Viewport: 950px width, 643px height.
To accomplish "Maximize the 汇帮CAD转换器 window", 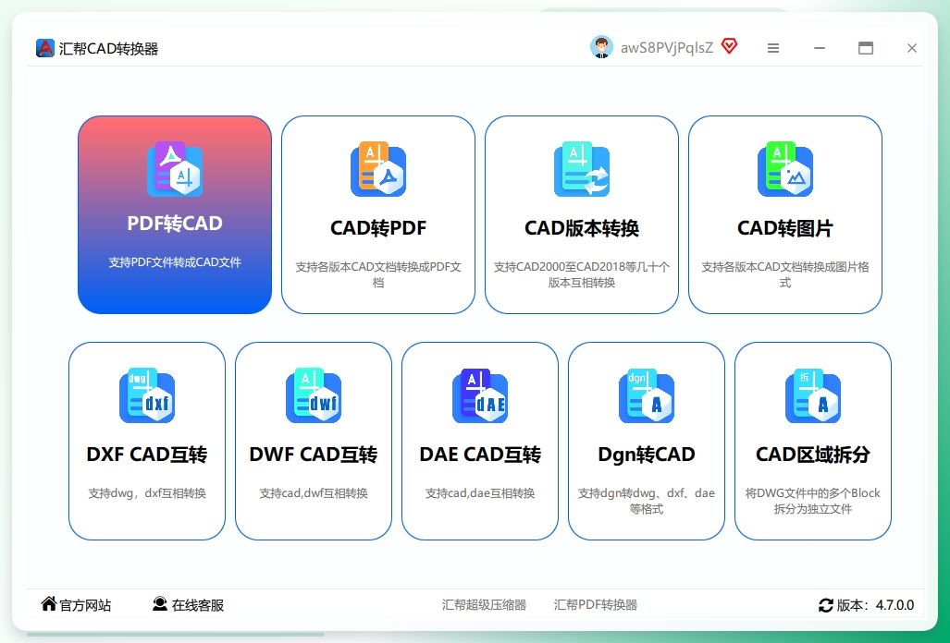I will pyautogui.click(x=866, y=48).
